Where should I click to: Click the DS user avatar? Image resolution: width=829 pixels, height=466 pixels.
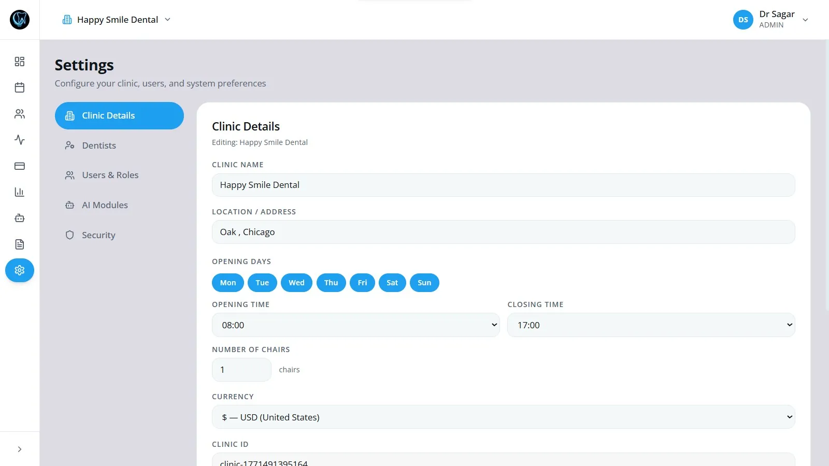tap(743, 20)
